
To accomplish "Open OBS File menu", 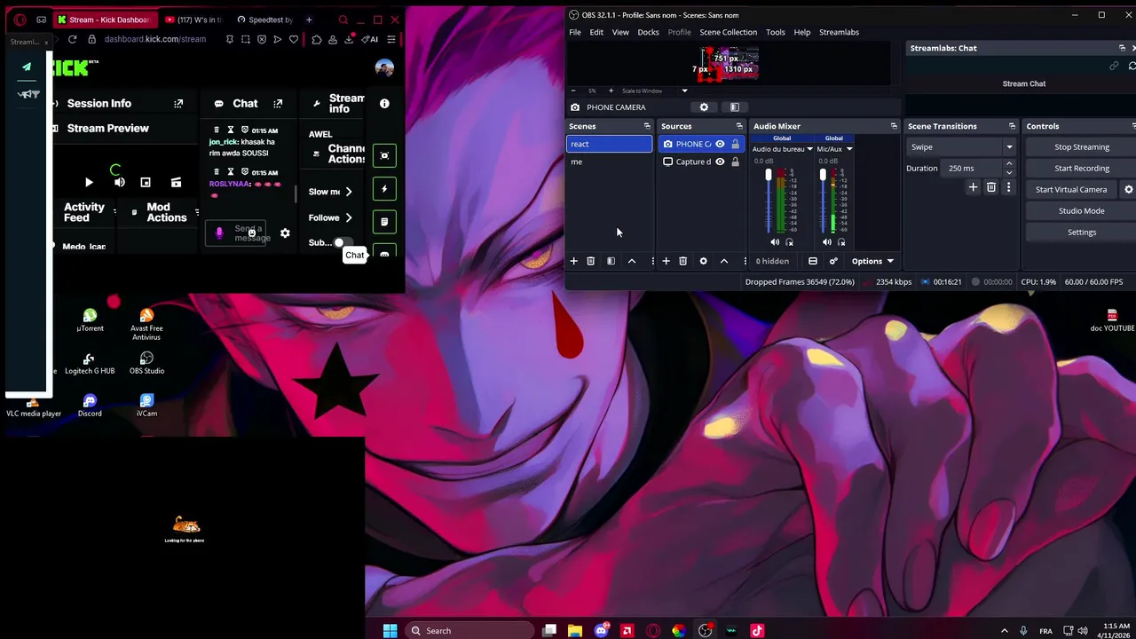I will point(575,32).
